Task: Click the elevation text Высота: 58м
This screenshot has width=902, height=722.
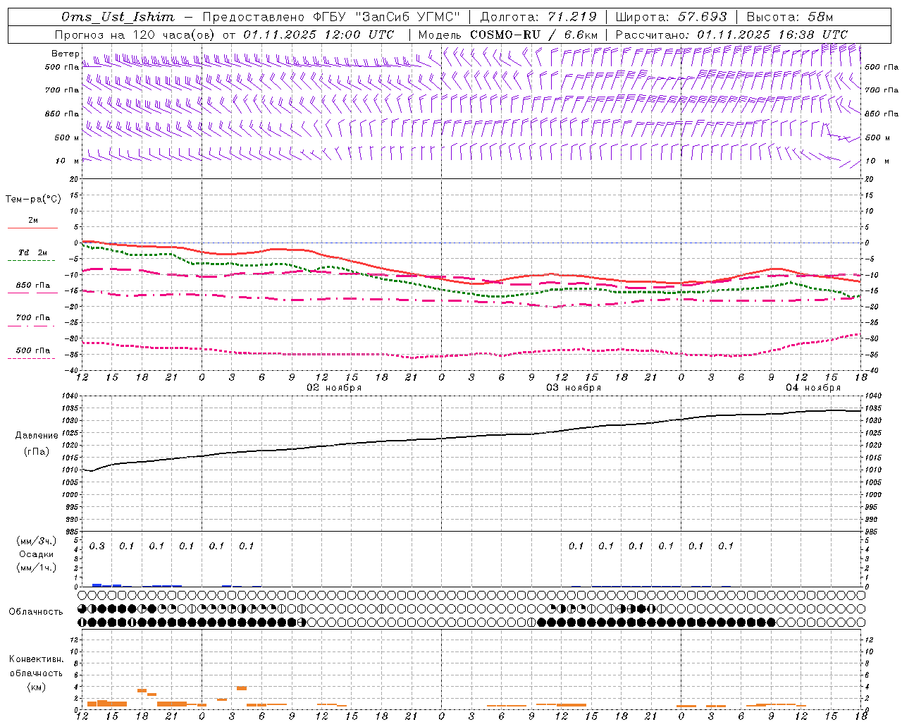Action: [790, 17]
